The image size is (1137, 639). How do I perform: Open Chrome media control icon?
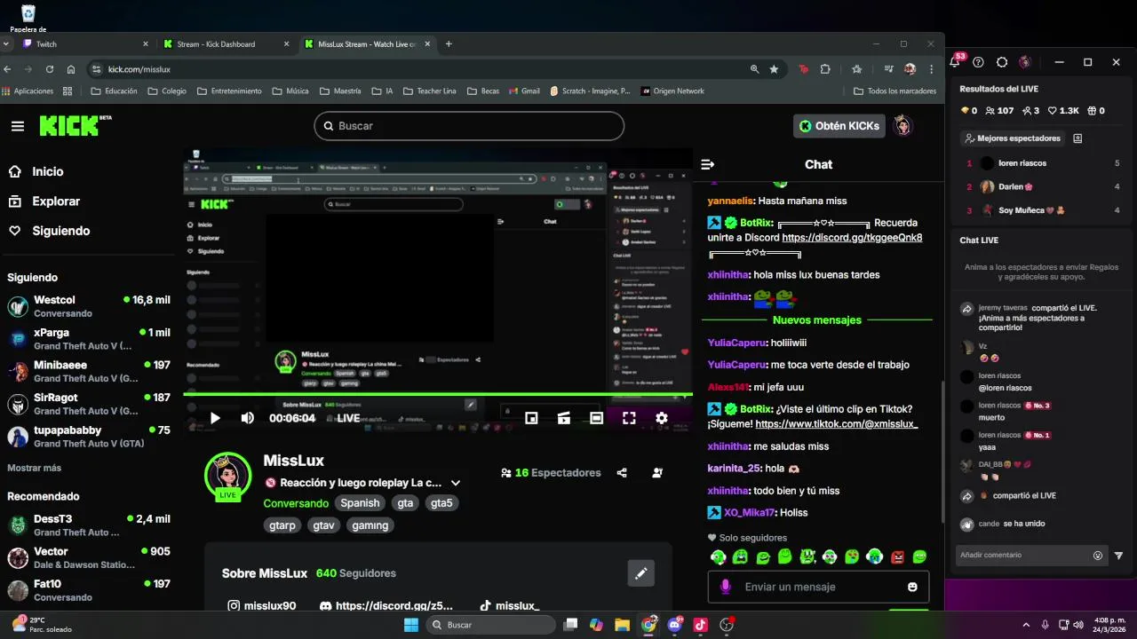coord(888,69)
